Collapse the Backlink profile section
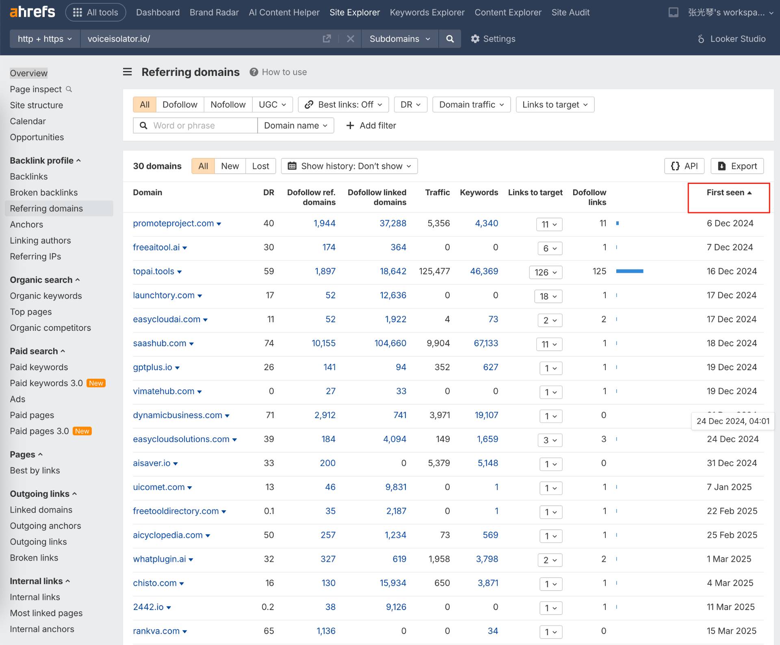 tap(45, 160)
